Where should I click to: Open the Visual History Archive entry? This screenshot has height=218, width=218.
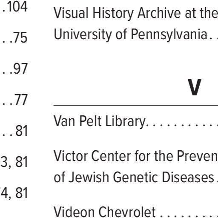136,13
